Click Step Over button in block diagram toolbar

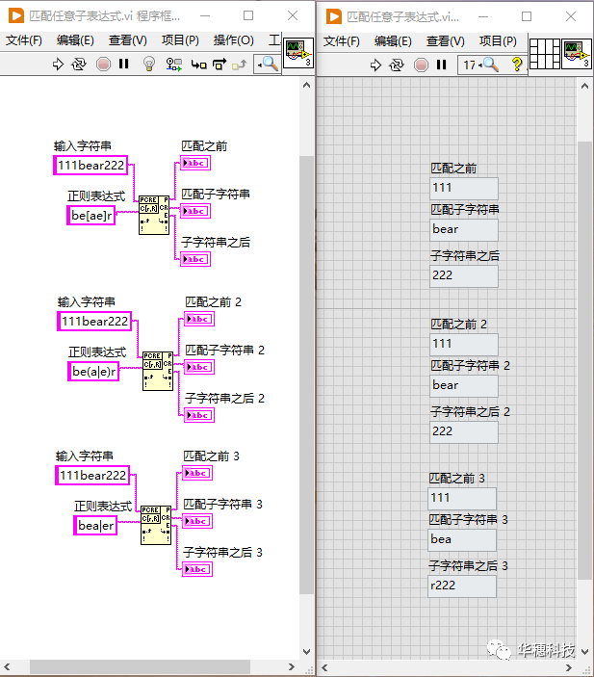[220, 64]
